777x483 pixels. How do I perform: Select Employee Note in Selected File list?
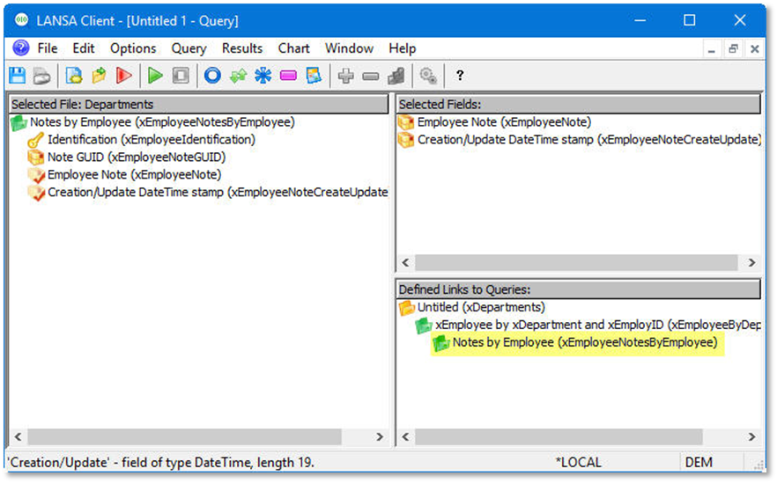pos(134,175)
